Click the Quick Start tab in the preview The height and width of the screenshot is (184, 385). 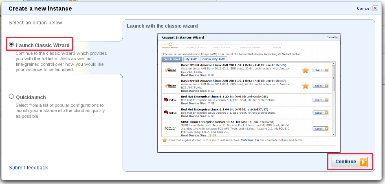[x=172, y=59]
